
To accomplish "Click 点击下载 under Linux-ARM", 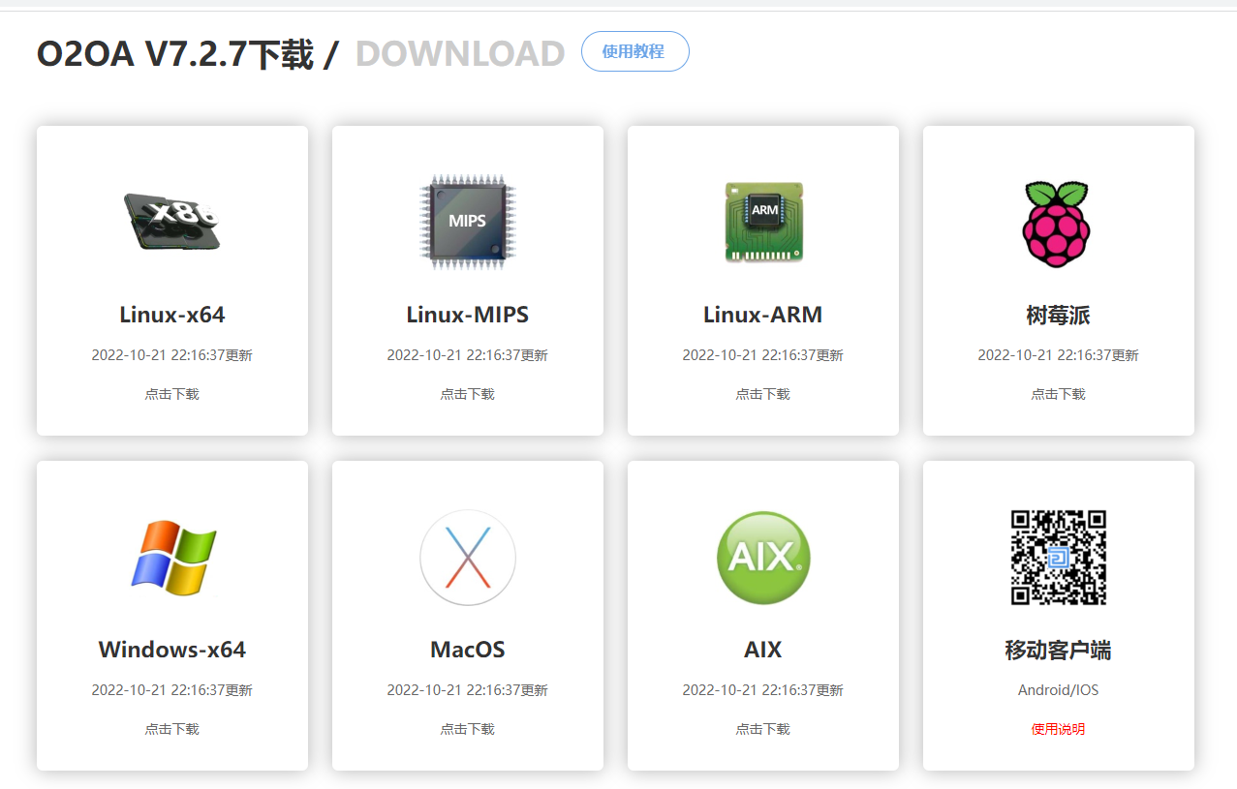I will click(763, 394).
